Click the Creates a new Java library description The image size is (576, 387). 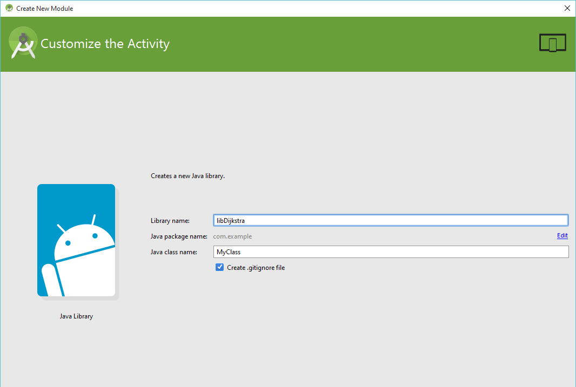(187, 175)
